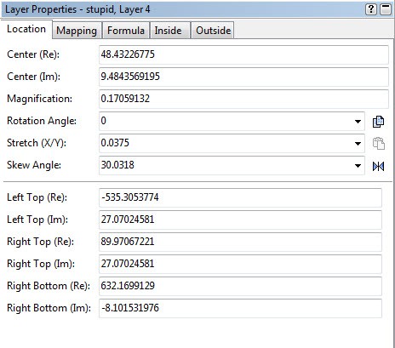Expand the Rotation Angle dropdown
The image size is (395, 348).
coord(358,122)
